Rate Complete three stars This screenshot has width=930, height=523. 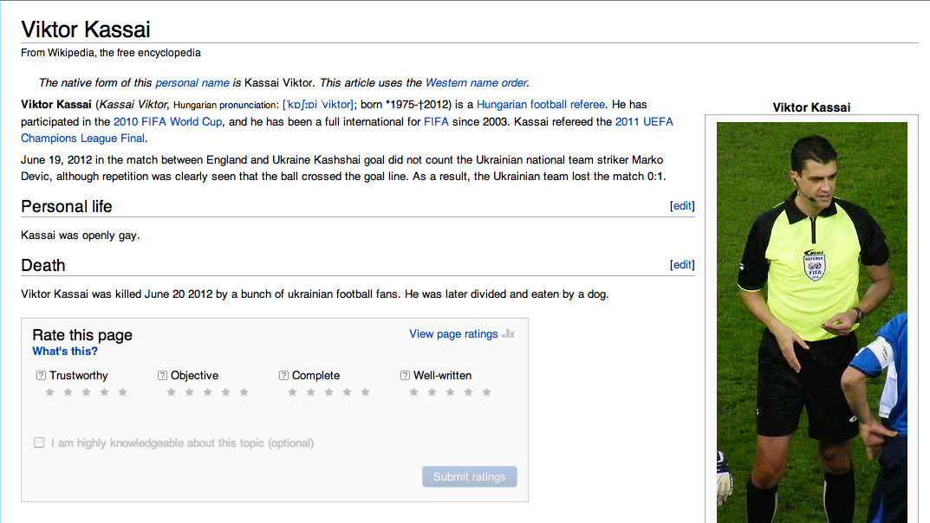click(328, 392)
